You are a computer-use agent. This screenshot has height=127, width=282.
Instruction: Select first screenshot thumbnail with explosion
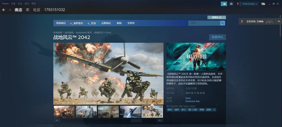(64, 112)
